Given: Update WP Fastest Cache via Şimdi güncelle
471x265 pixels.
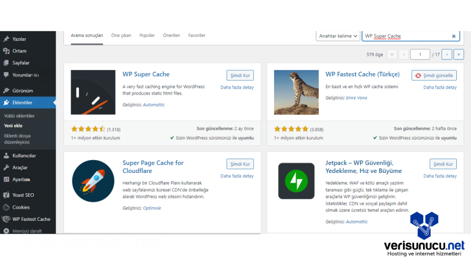Looking at the screenshot, I should 434,75.
